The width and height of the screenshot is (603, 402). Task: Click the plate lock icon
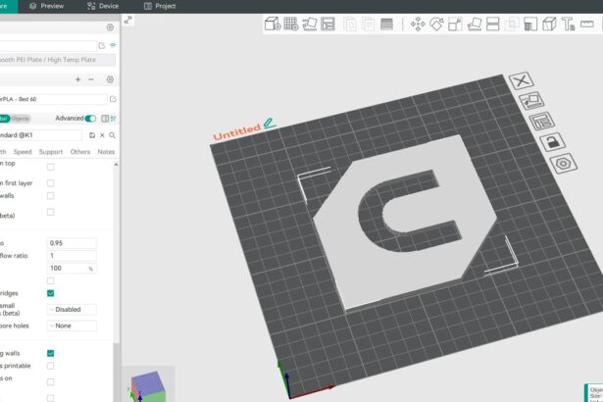(x=553, y=142)
